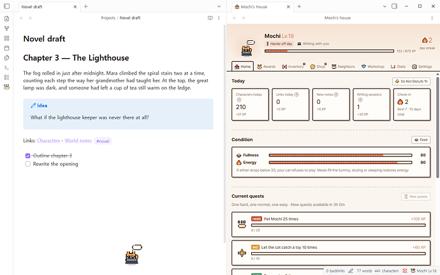Viewport: 440px width, 275px height.
Task: Open daily note calendar icon in ribbon
Action: (x=7, y=48)
